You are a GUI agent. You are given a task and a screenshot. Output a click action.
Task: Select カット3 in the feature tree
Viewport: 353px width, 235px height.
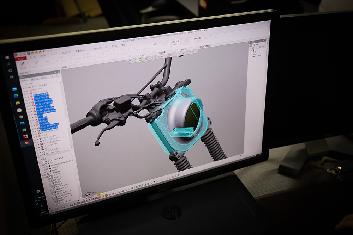point(44,135)
